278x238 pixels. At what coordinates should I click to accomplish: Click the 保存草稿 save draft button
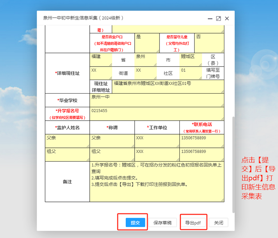tap(162, 223)
